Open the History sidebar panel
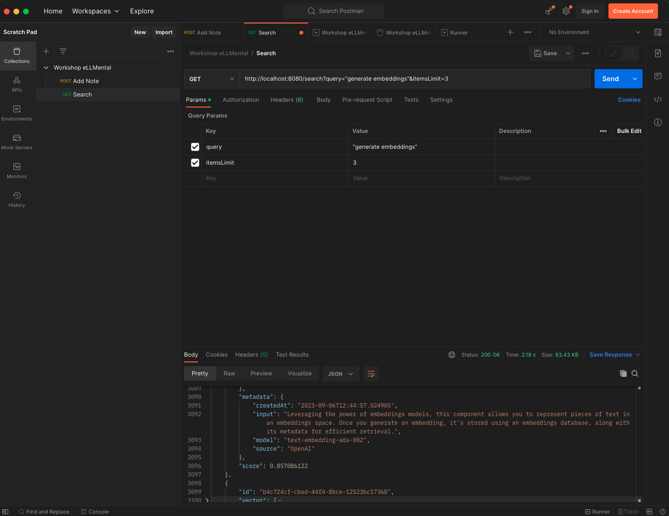The image size is (669, 516). click(17, 200)
